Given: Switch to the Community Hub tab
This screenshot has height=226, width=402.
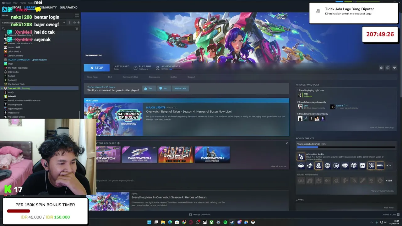Looking at the screenshot, I should pyautogui.click(x=130, y=77).
